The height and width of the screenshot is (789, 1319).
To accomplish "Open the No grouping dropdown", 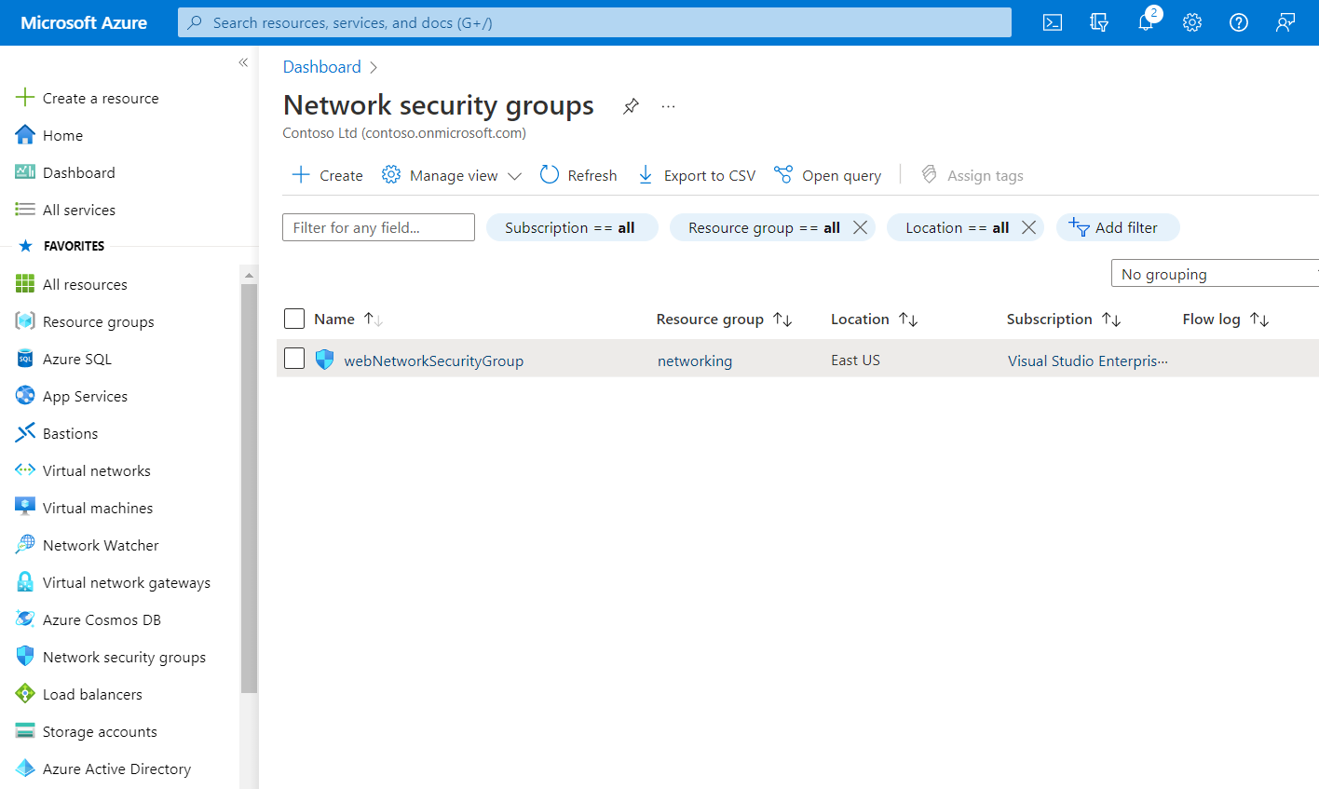I will [x=1215, y=274].
